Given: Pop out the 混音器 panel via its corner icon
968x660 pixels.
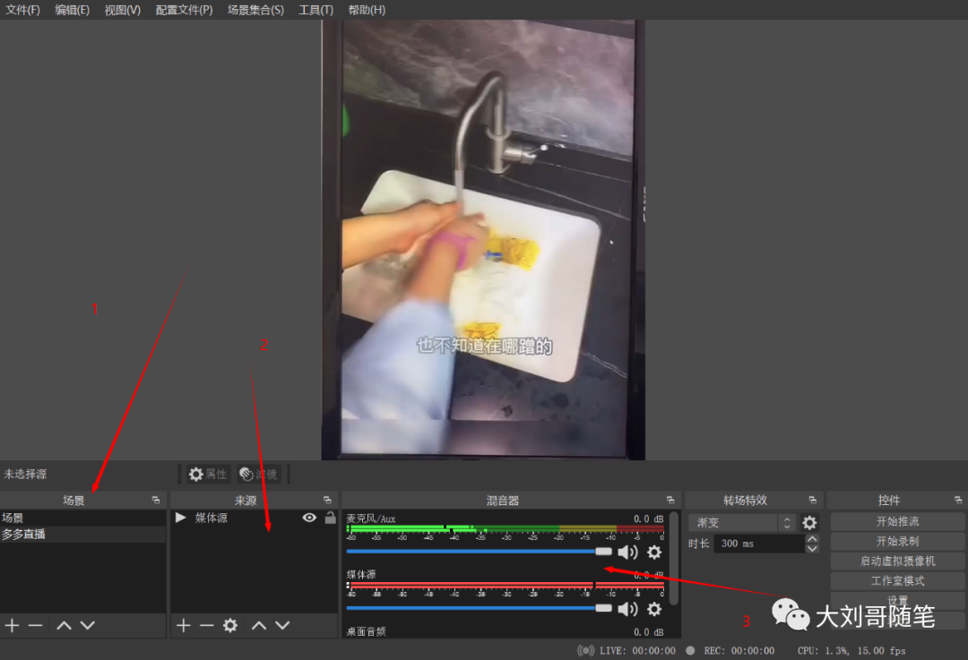Looking at the screenshot, I should 670,500.
